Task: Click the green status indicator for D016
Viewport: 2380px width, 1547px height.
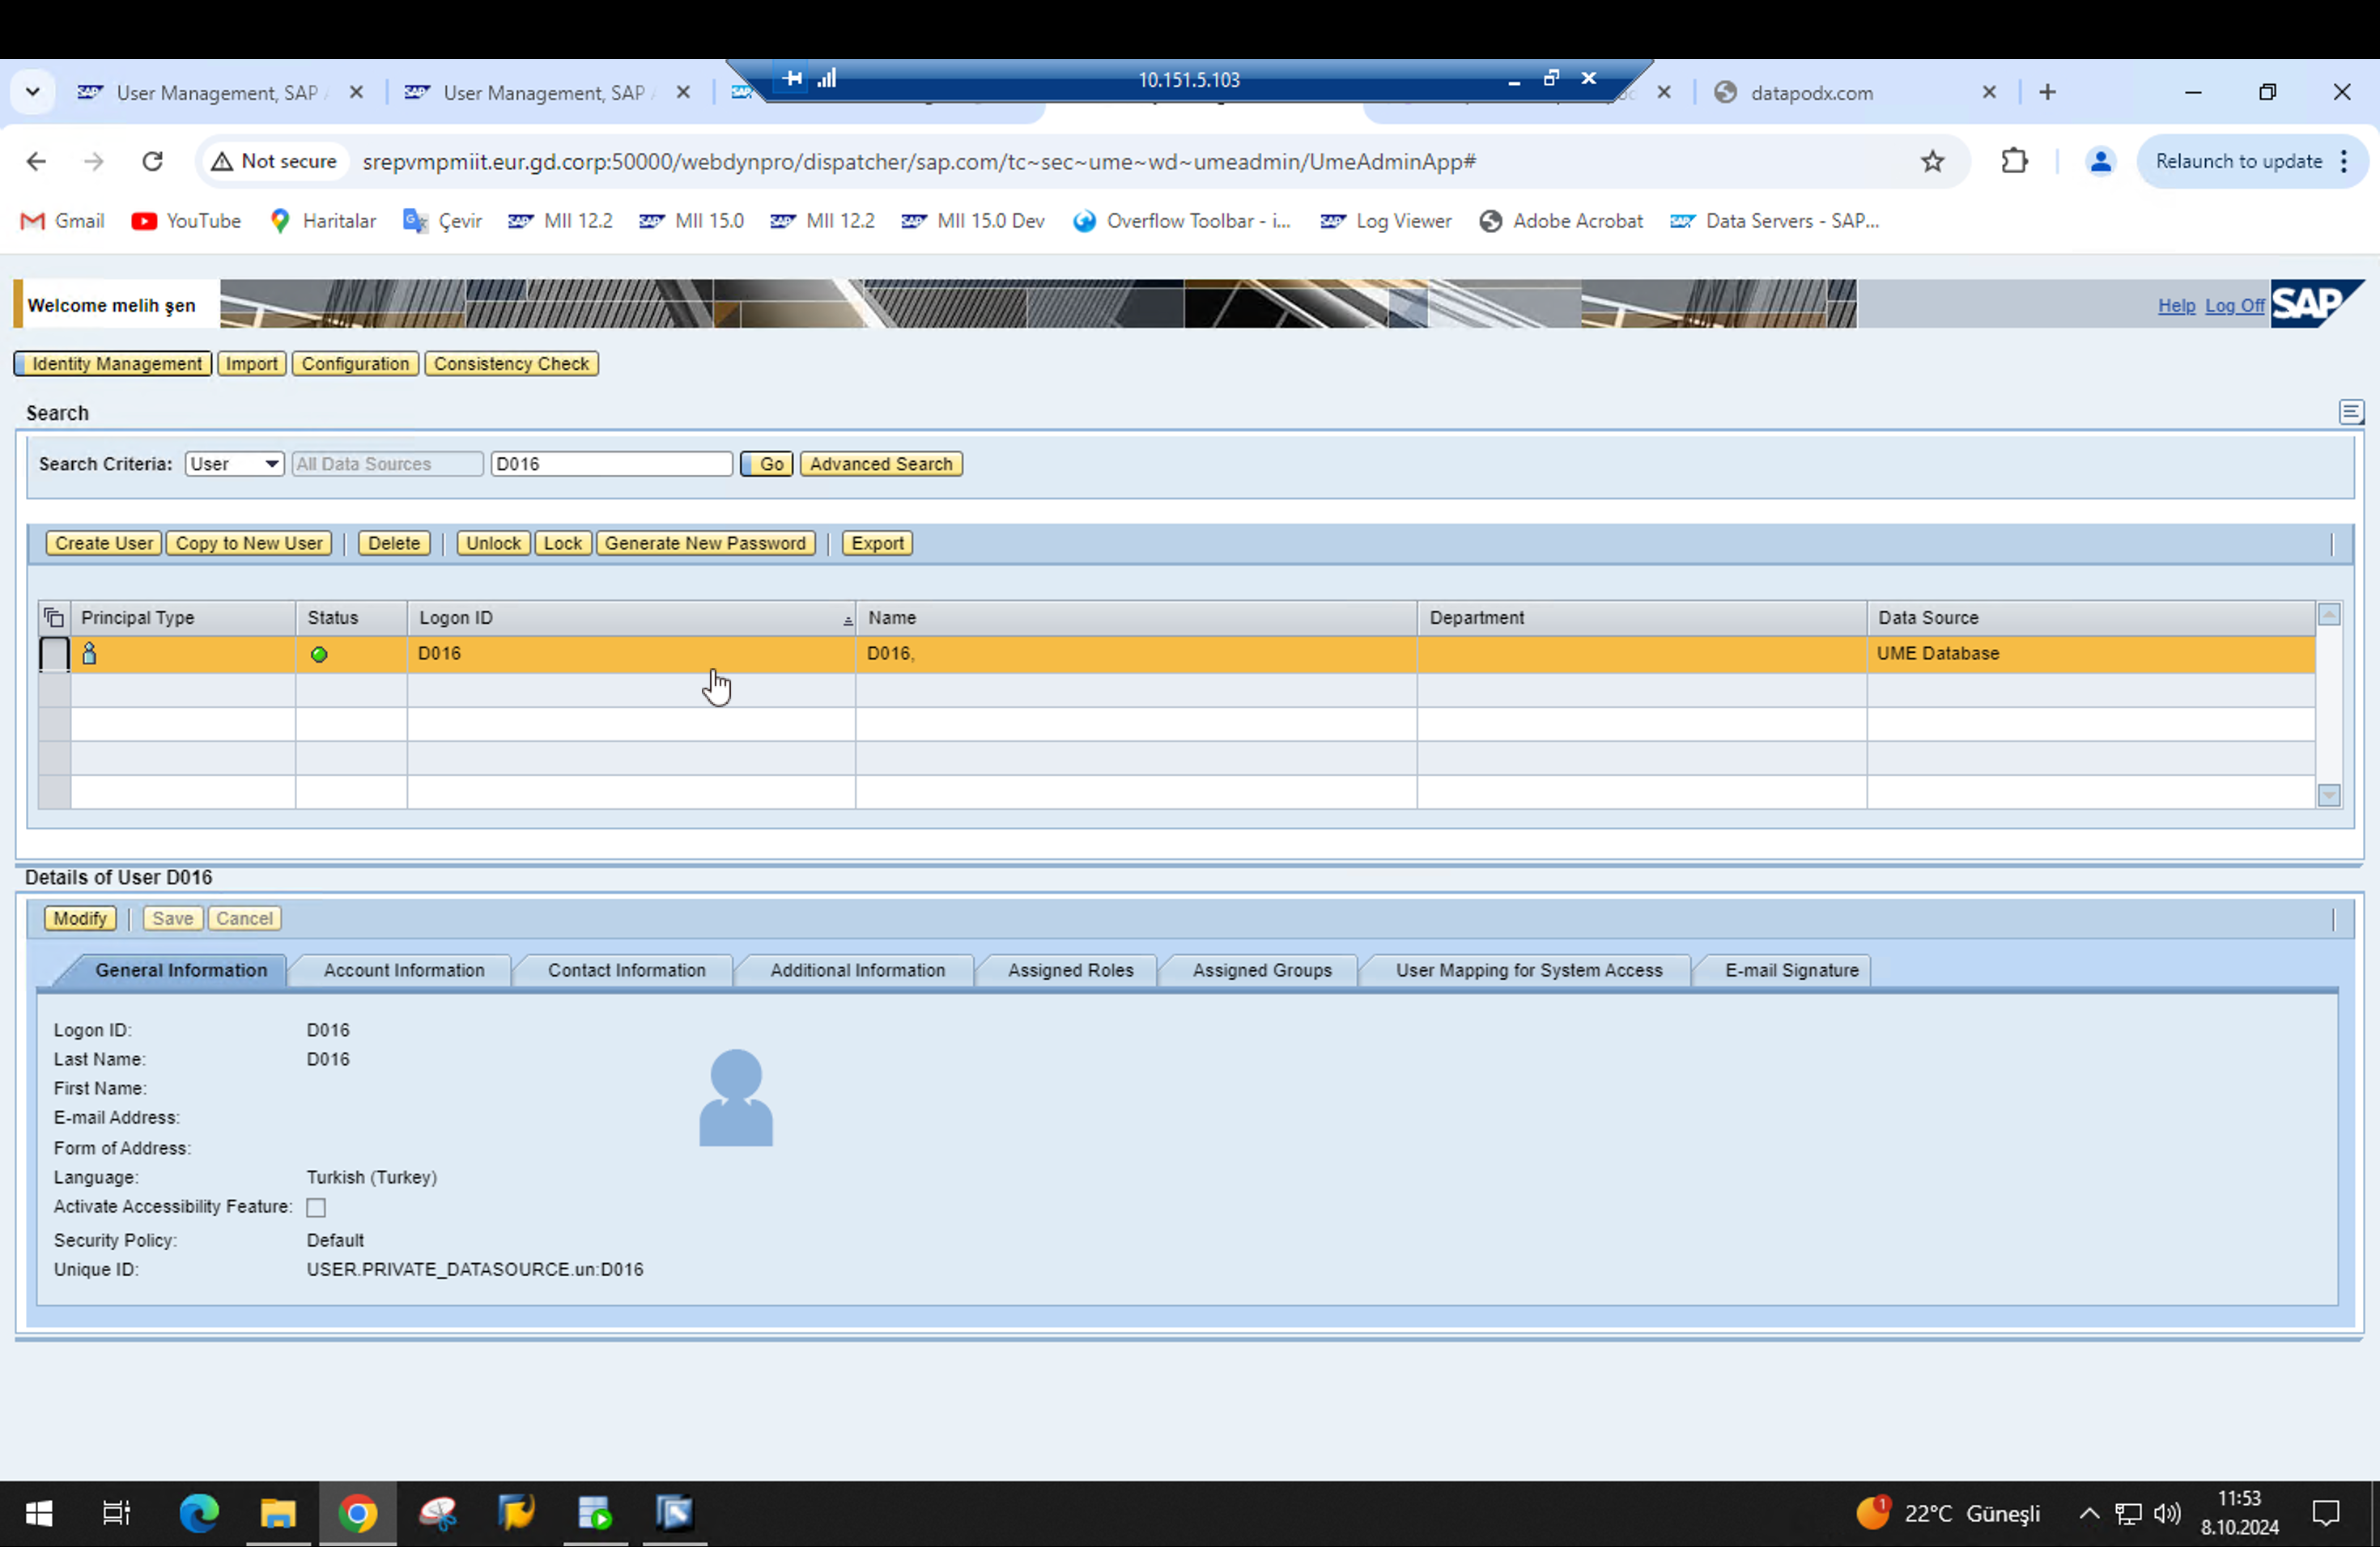Action: [319, 655]
